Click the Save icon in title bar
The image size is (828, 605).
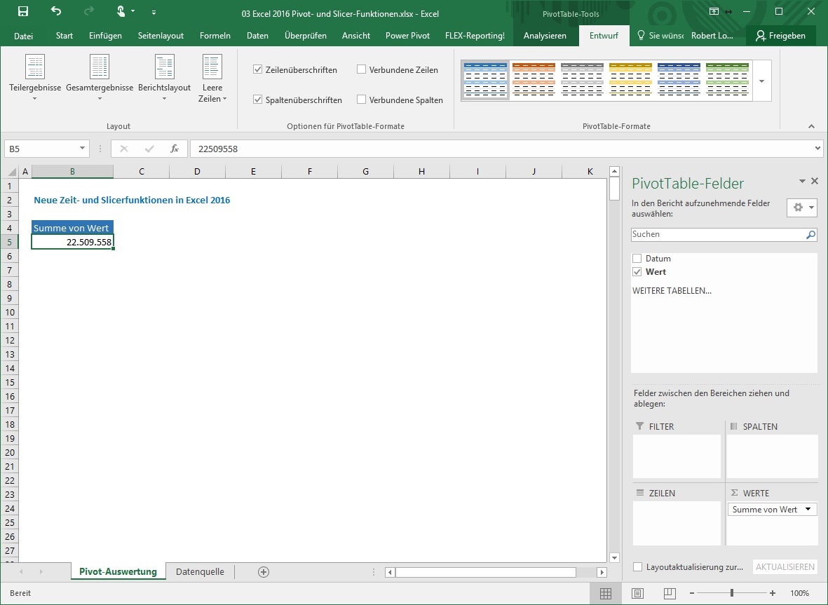click(x=22, y=11)
